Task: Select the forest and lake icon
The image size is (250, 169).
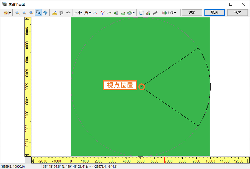Action: click(x=129, y=13)
